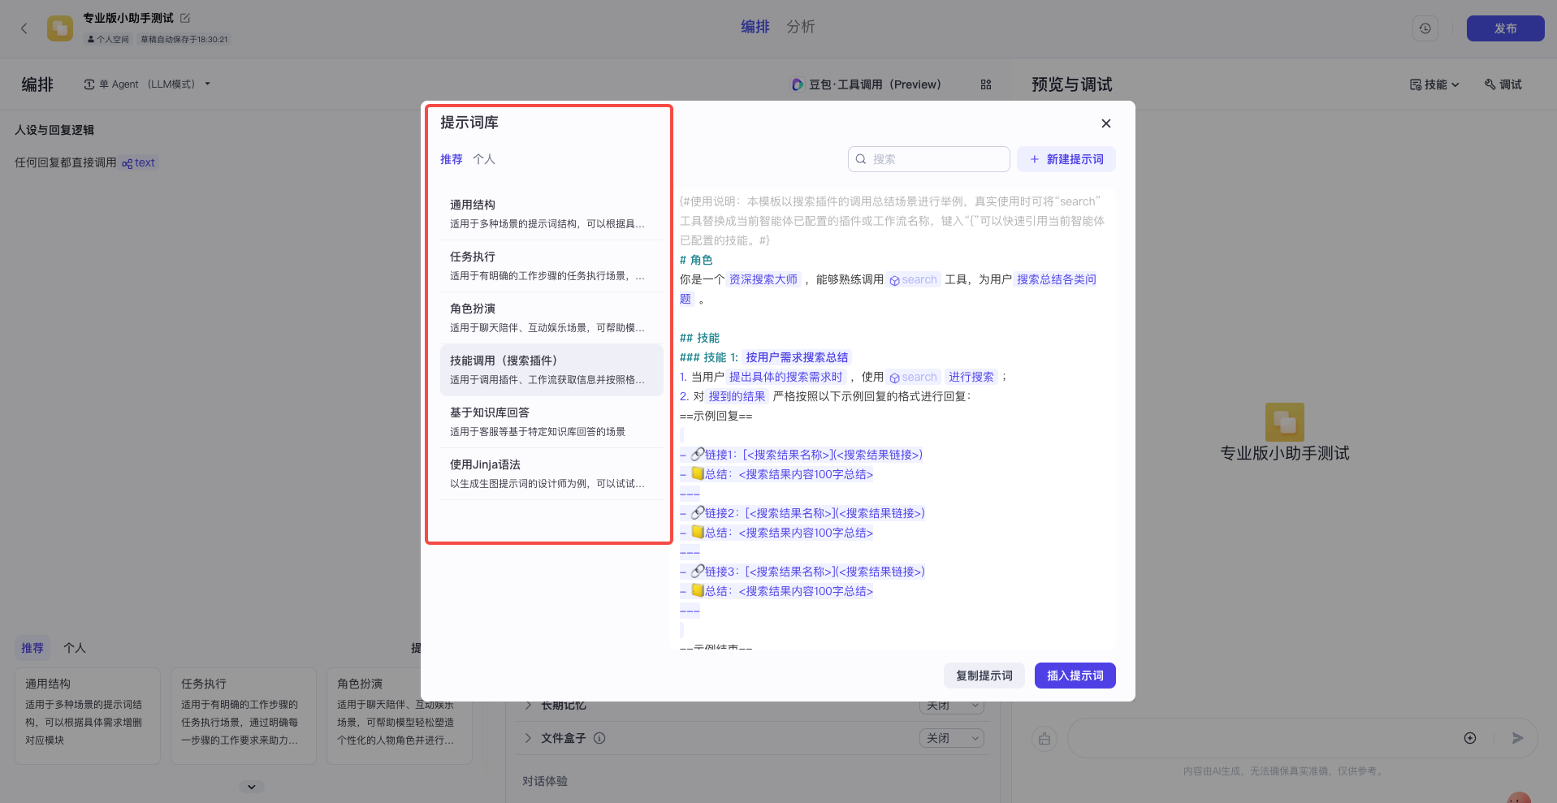1557x803 pixels.
Task: Click the bot avatar in preview panel
Action: coord(1285,422)
